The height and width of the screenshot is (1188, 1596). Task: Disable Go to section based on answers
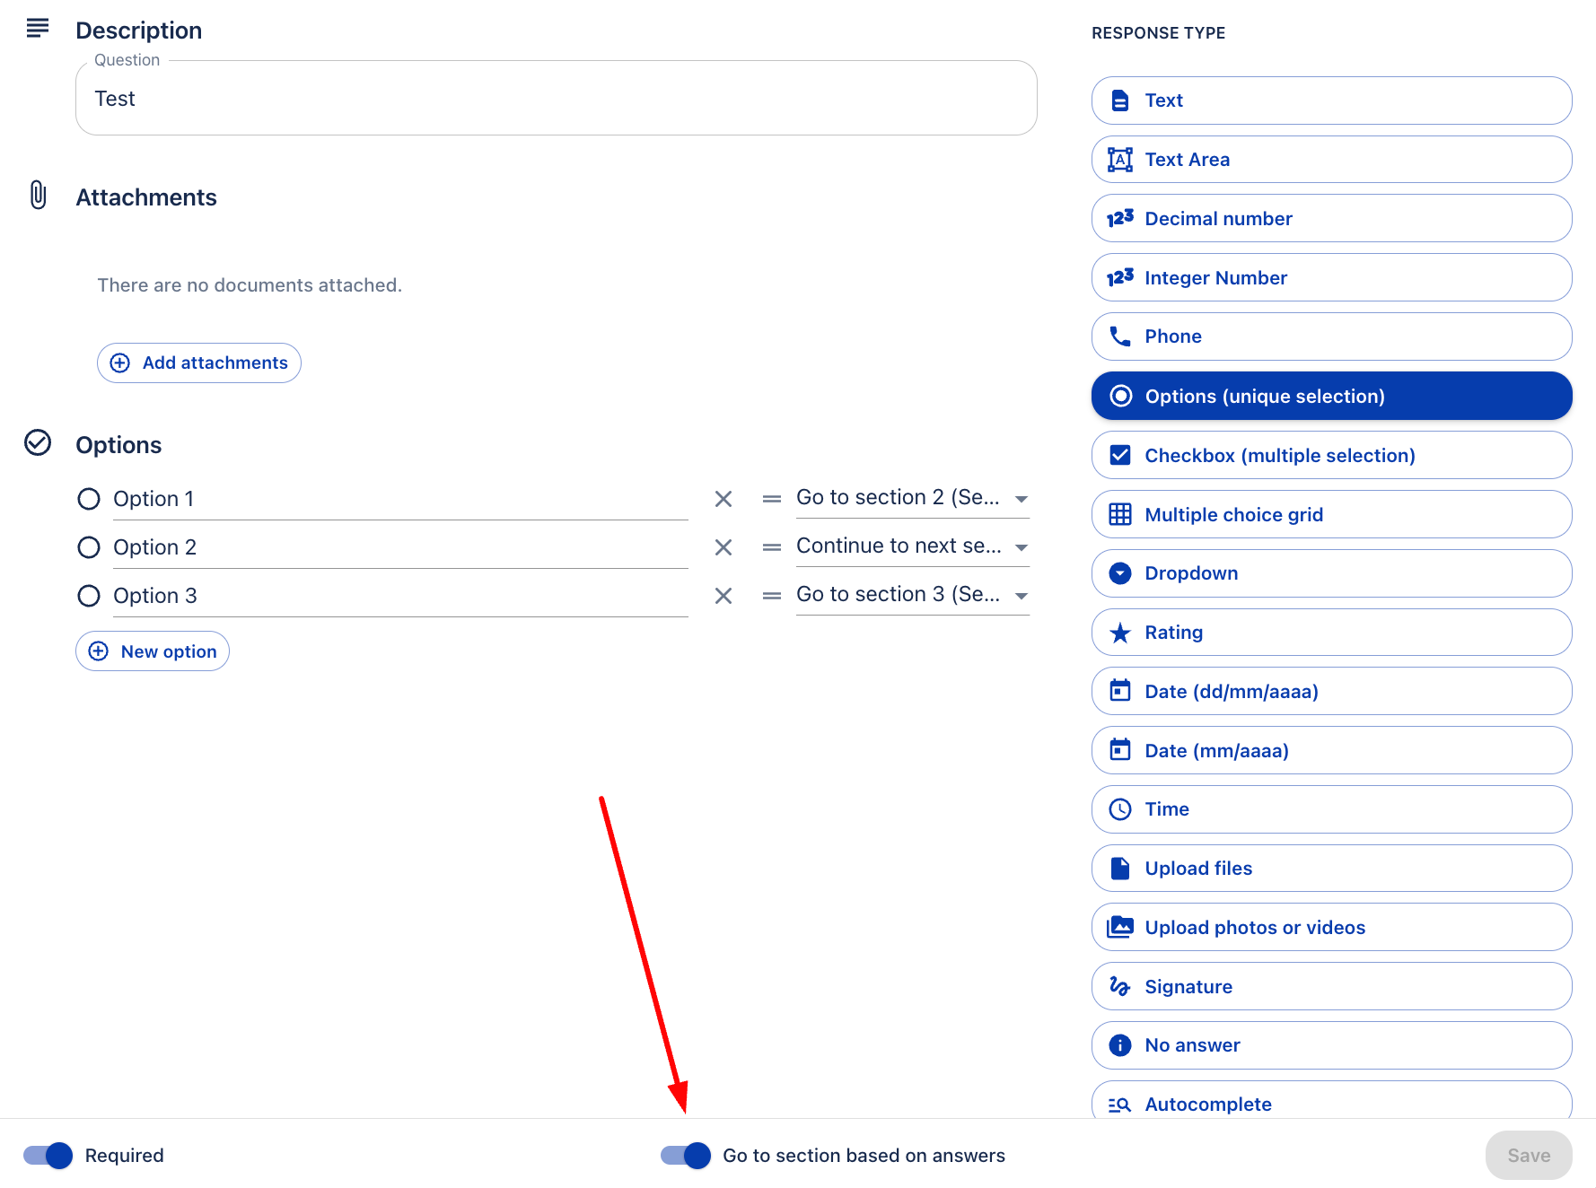(x=686, y=1156)
